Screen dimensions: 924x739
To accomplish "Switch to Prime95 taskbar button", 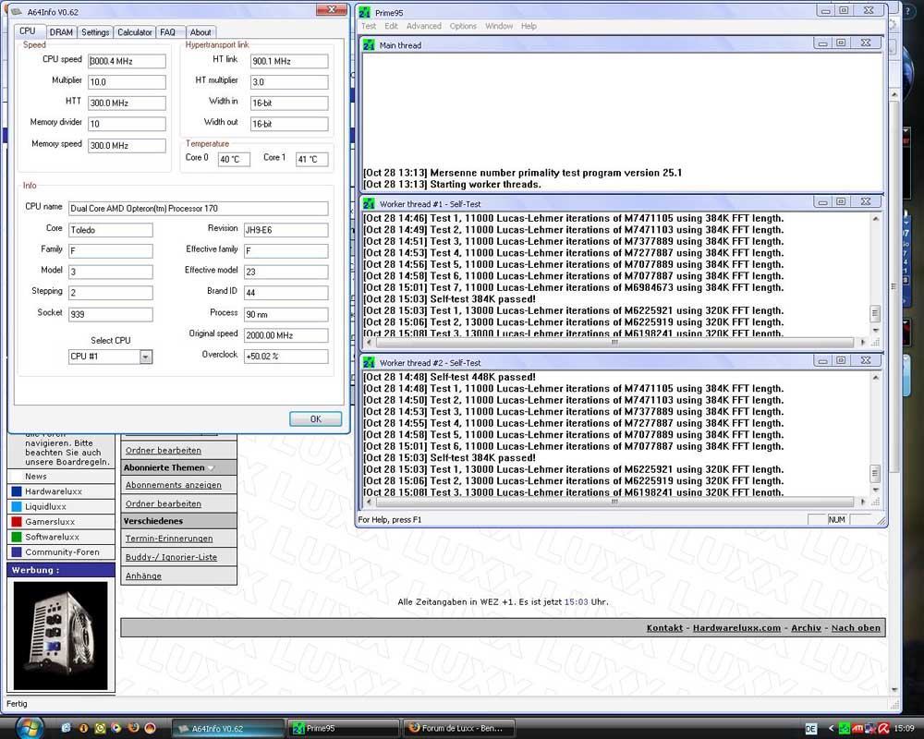I will (343, 729).
